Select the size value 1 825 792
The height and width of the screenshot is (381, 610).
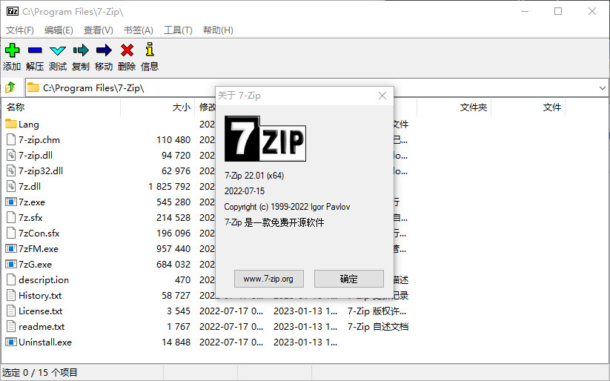169,186
